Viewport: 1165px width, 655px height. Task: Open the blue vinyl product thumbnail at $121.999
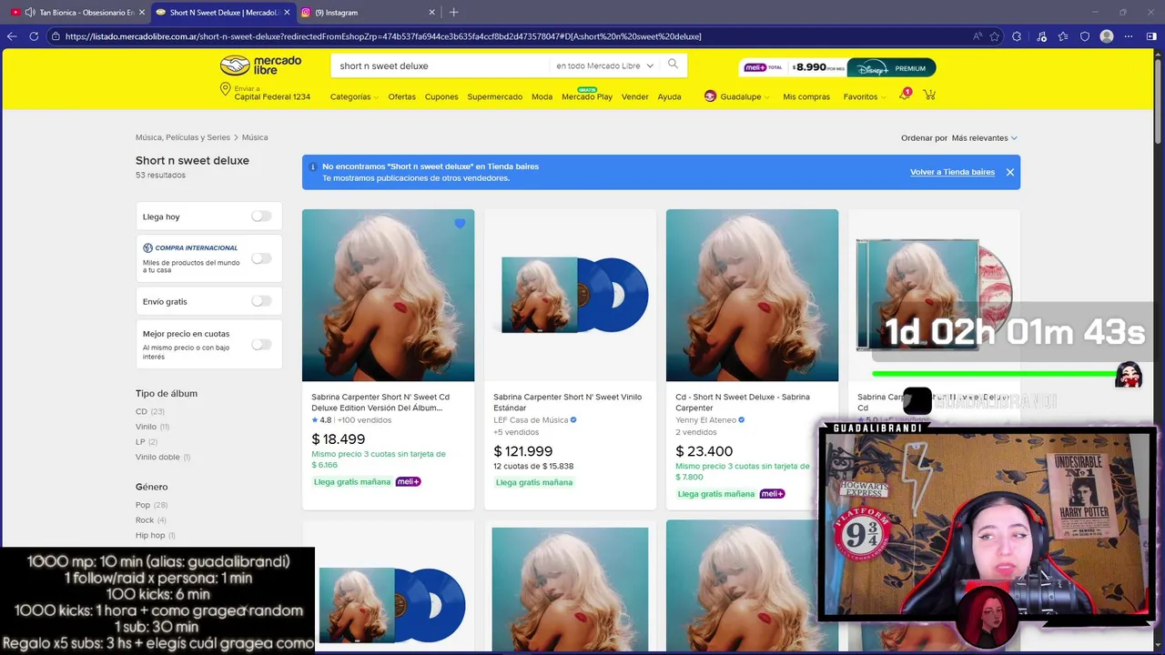point(570,296)
